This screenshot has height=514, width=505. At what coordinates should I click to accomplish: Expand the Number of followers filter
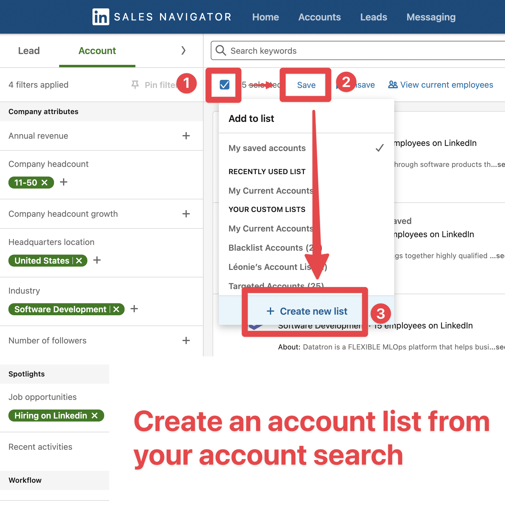(x=186, y=340)
